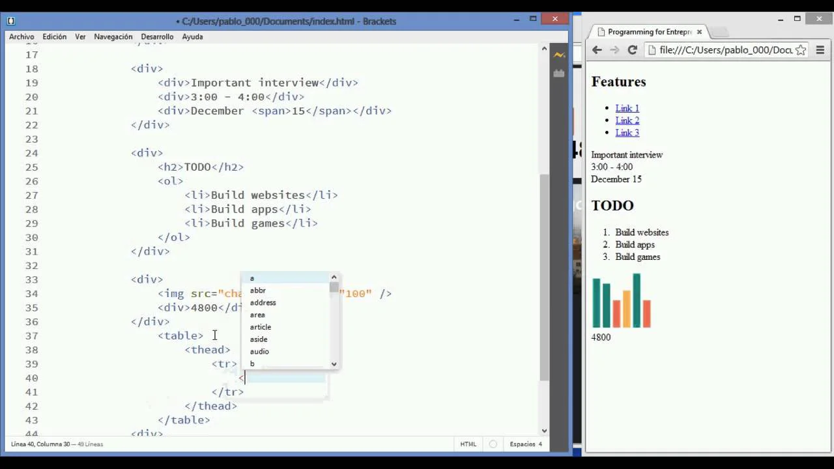Close the Programming for Entrepreneurs tab
Image resolution: width=834 pixels, height=469 pixels.
coord(699,31)
